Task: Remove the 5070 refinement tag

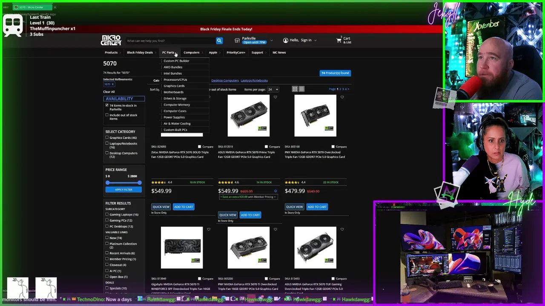Action: 112,84
